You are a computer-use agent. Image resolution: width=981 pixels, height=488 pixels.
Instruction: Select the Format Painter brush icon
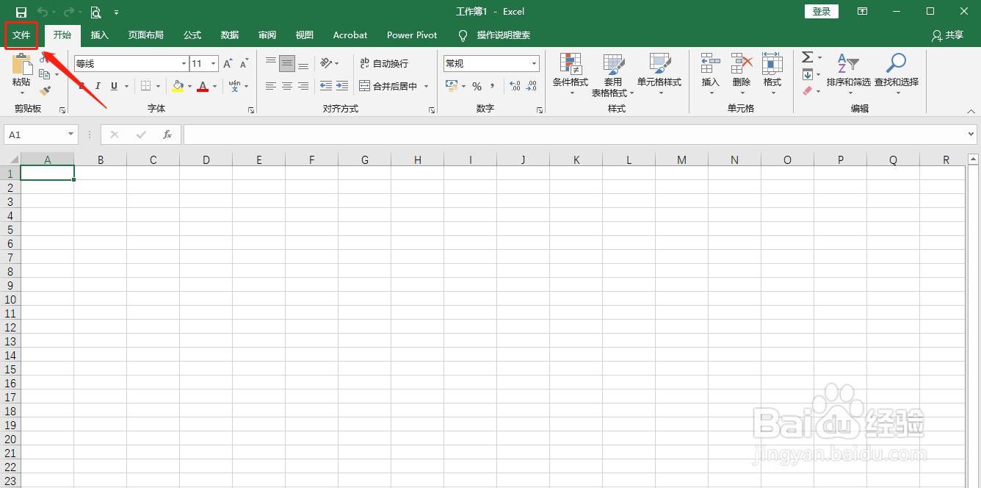[x=46, y=91]
